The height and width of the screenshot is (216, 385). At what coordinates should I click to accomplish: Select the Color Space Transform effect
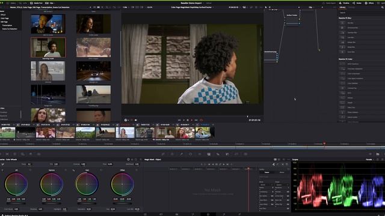coord(355,79)
